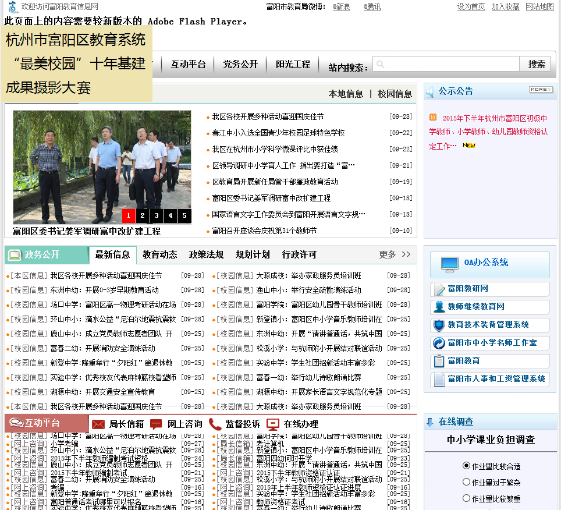Show slide 1 of the photo carousel
Screen dimensions: 561x510
point(129,216)
